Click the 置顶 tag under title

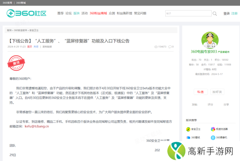[30, 47]
